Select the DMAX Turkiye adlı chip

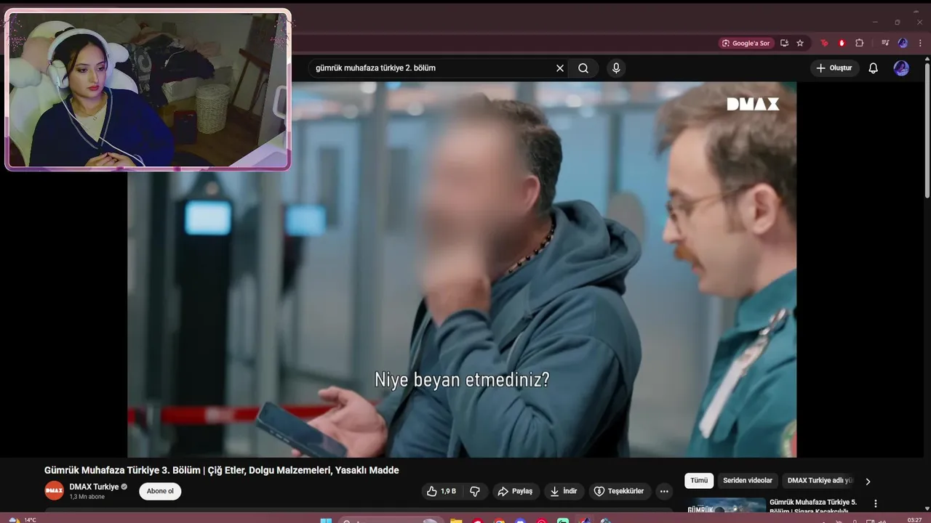click(x=820, y=481)
